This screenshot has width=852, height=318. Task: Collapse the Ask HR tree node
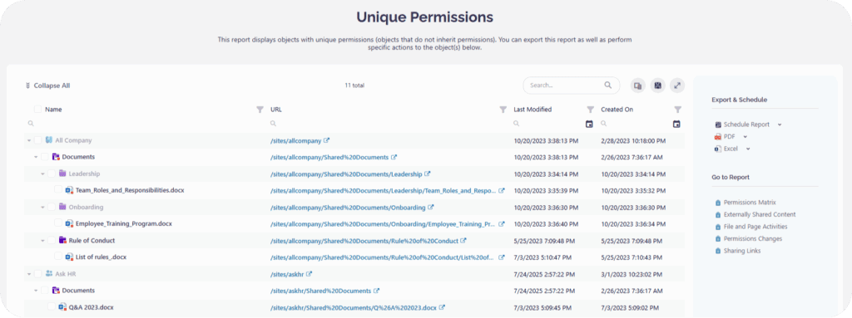[29, 274]
